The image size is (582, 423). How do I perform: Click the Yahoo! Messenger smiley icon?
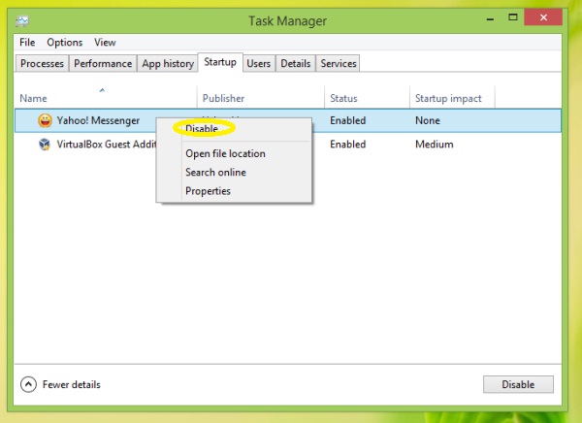click(x=45, y=121)
